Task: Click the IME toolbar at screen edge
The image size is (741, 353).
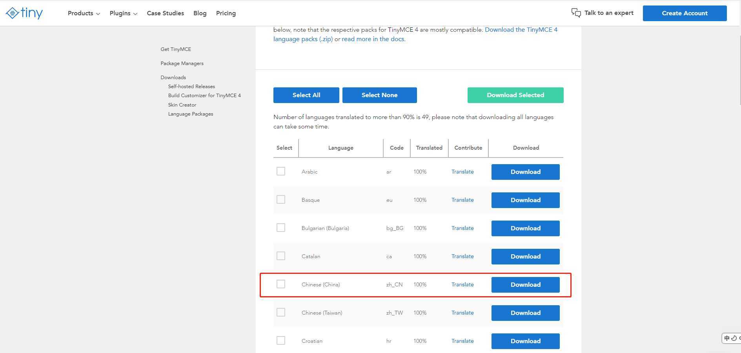Action: click(732, 338)
